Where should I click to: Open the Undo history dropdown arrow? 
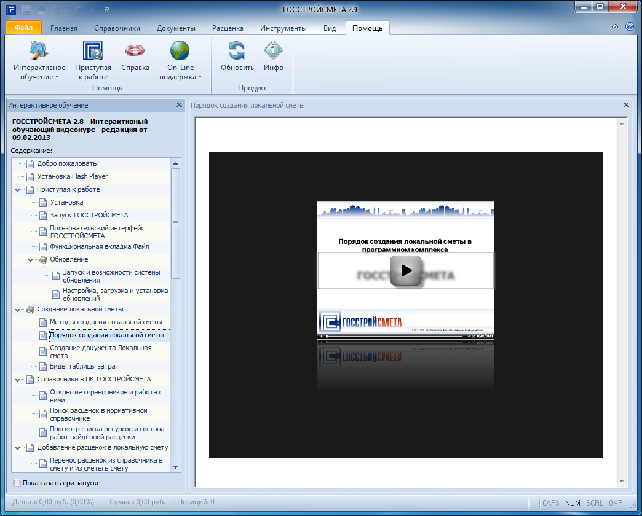[67, 10]
